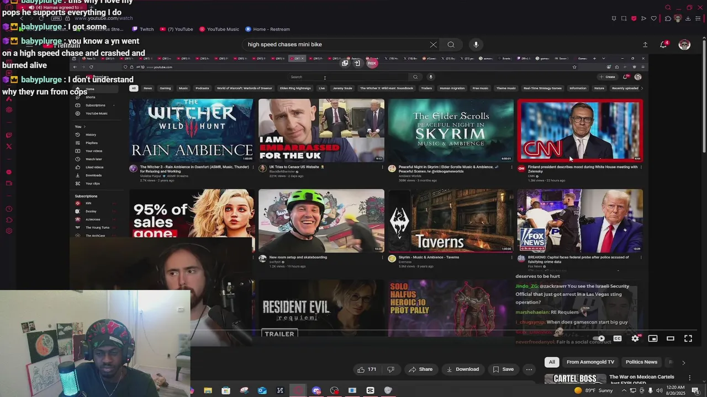Open the CapCut icon on the taskbar
707x397 pixels.
tap(370, 390)
